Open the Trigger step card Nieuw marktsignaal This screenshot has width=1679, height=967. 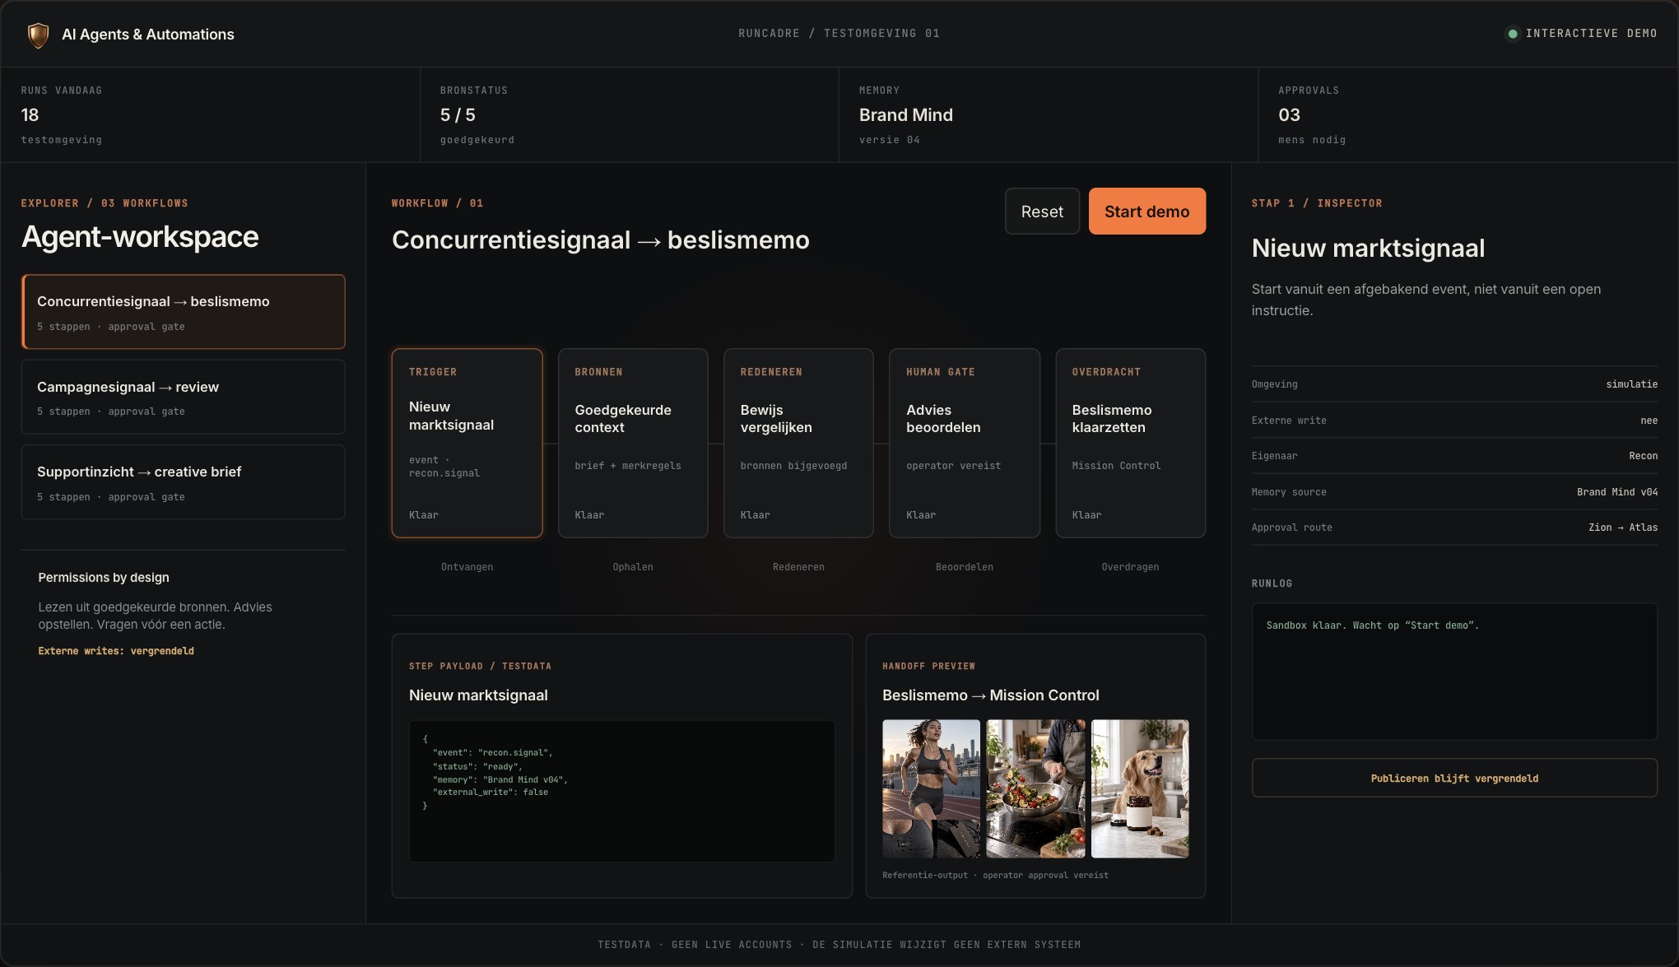click(467, 444)
